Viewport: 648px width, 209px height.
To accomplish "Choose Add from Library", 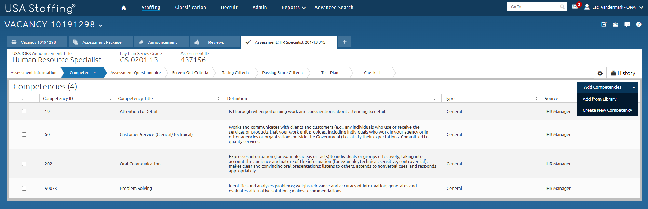I will pos(599,99).
